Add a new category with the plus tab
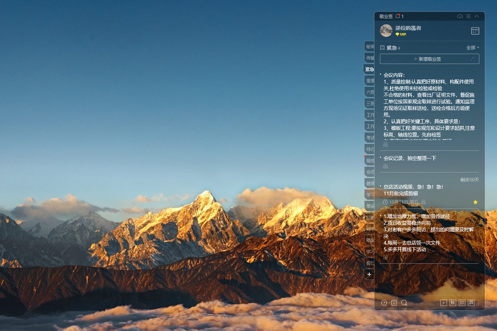Viewport: 497px width, 331px height. click(369, 274)
